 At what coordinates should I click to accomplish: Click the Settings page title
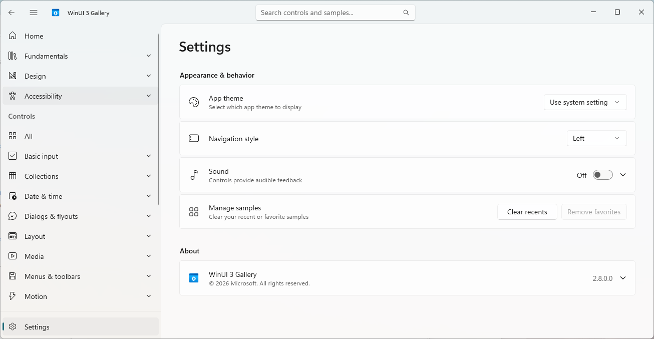click(x=205, y=47)
